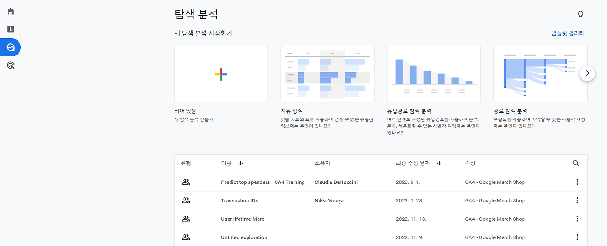
Task: Open the Transaction IDs exploration
Action: (x=239, y=200)
